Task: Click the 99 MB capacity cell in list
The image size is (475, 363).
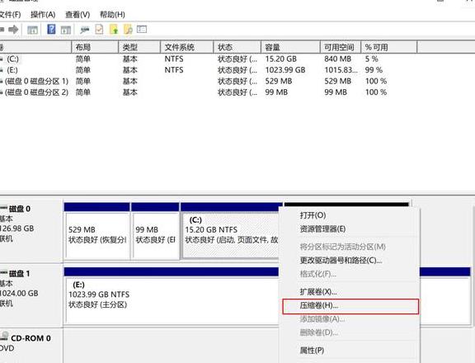Action: point(276,92)
